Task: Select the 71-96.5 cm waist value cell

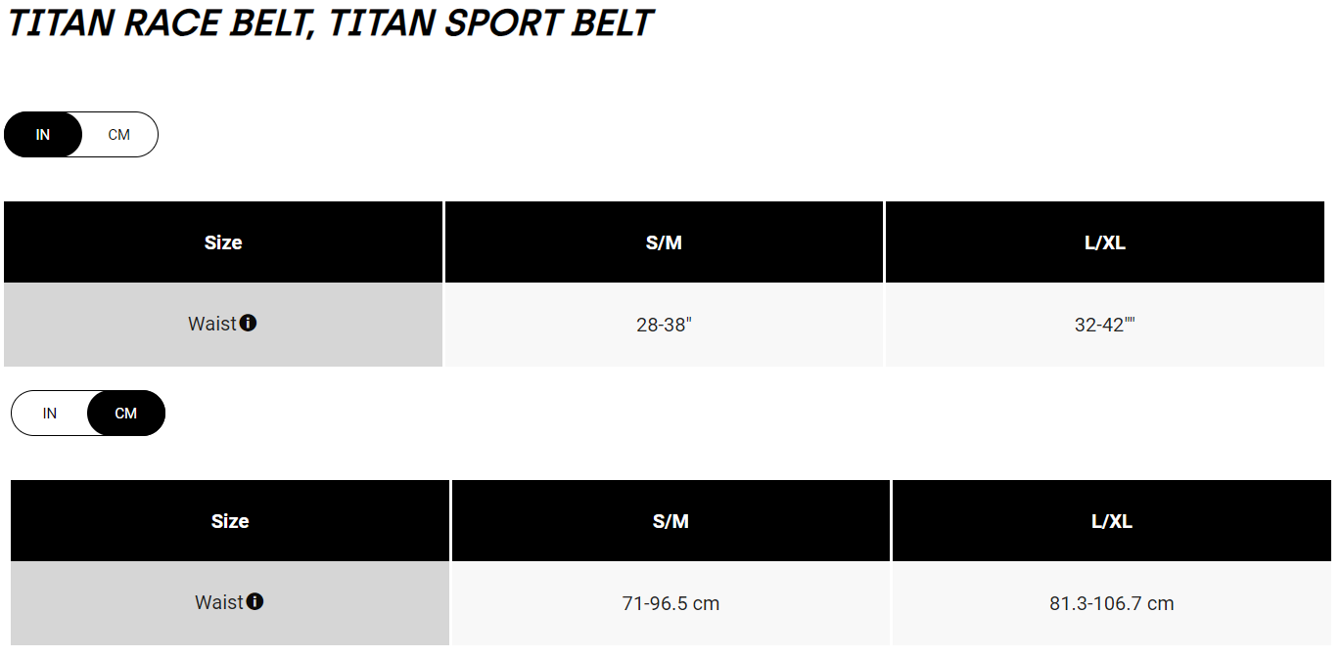Action: pos(671,603)
